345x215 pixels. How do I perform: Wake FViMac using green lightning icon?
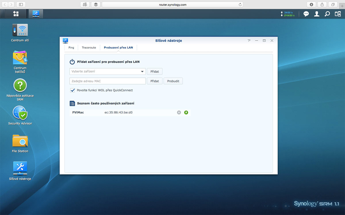coord(186,112)
